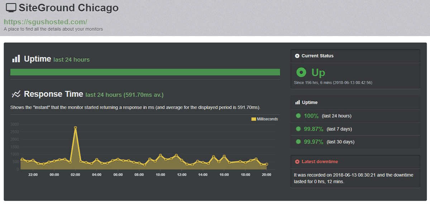Click the 'Latest downtime' header text
The height and width of the screenshot is (204, 430).
click(320, 162)
